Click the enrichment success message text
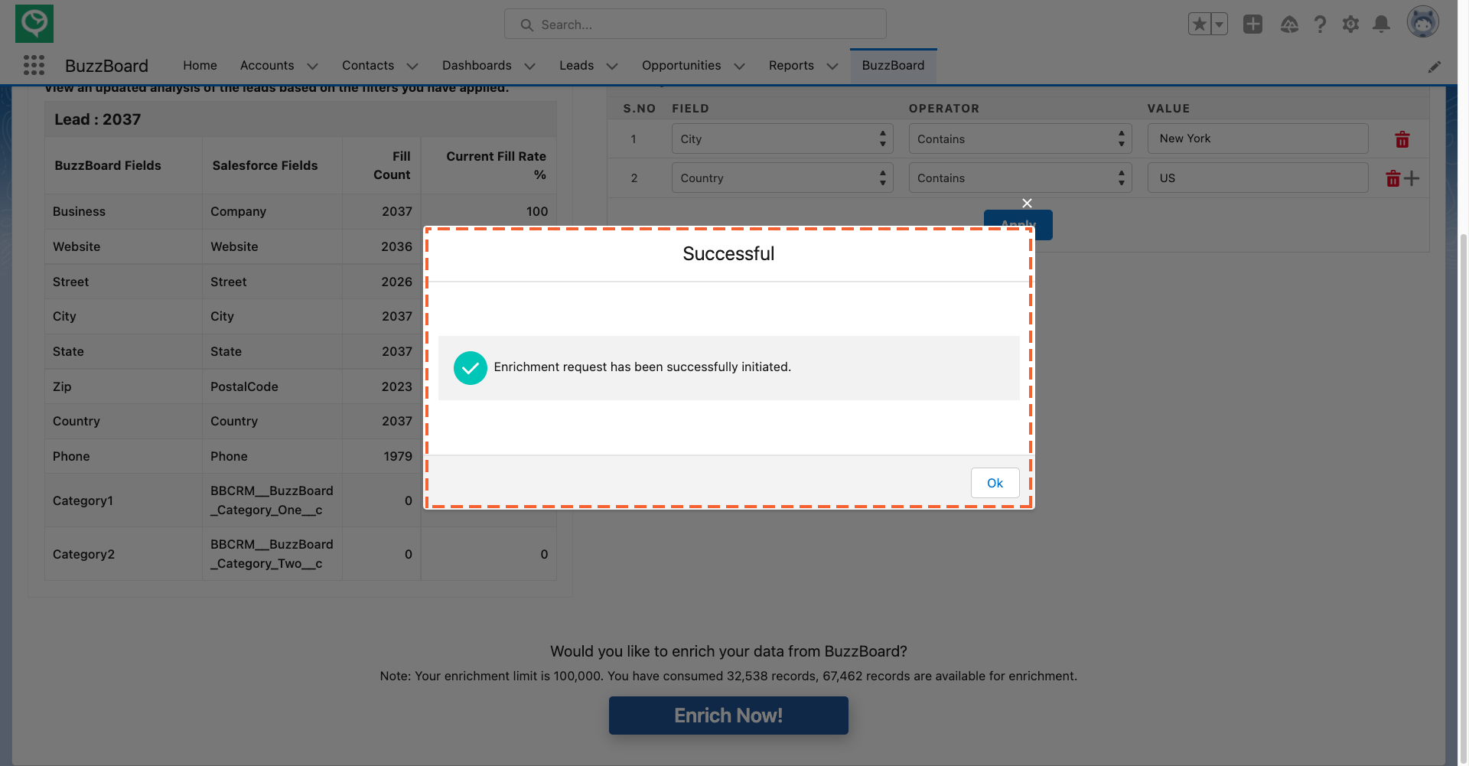Image resolution: width=1469 pixels, height=766 pixels. click(642, 367)
